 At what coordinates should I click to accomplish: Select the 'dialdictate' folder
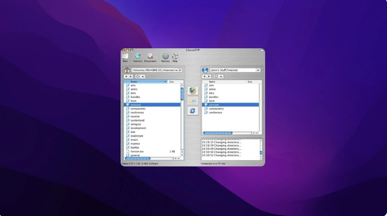point(152,136)
